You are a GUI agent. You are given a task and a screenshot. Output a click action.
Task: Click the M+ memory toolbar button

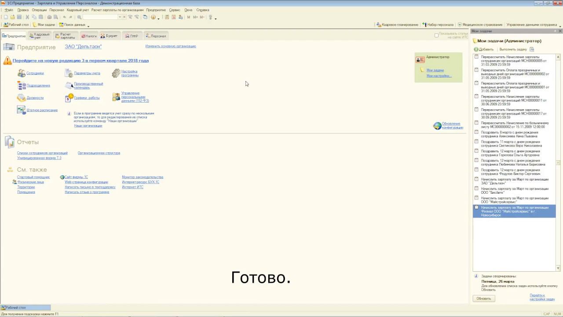point(195,17)
